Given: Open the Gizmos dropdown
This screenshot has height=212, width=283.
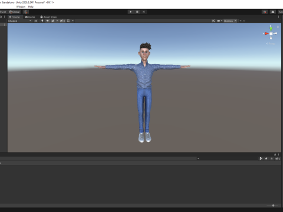Looking at the screenshot, I should click(x=231, y=21).
